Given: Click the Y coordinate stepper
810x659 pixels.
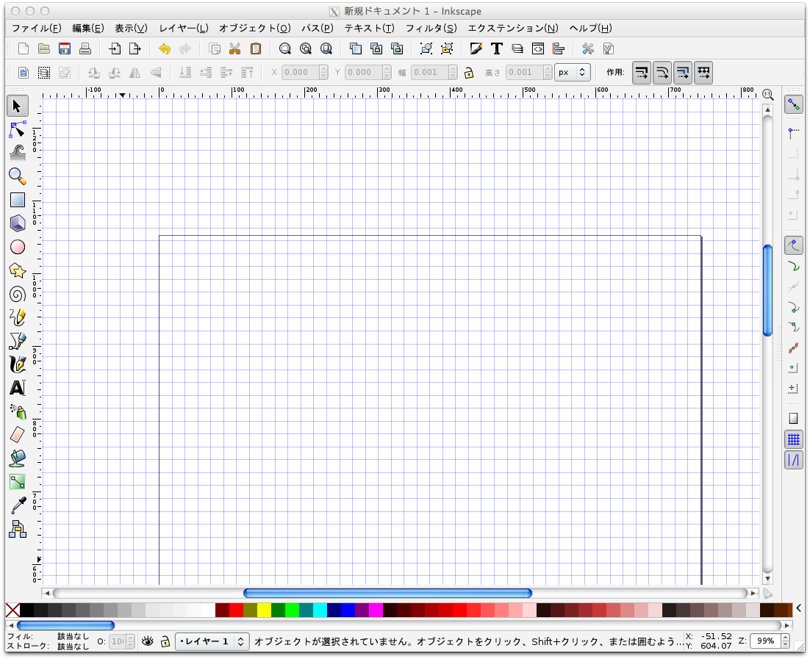Looking at the screenshot, I should click(x=387, y=72).
